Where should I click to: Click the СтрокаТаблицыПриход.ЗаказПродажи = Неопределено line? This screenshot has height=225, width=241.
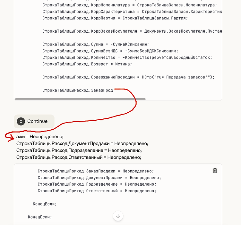(x=96, y=171)
